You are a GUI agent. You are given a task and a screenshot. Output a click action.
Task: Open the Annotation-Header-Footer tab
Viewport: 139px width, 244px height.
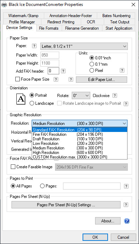(x=71, y=16)
